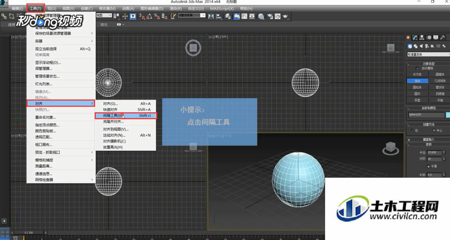Click the Mirror tool icon
This screenshot has width=450, height=240.
[211, 16]
